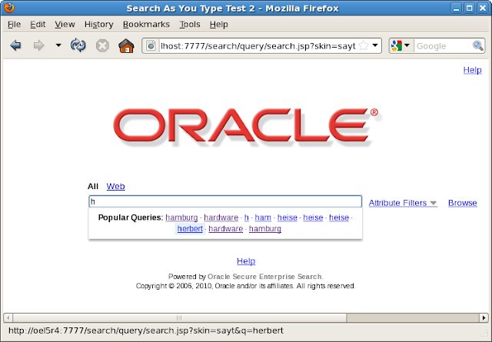Image resolution: width=492 pixels, height=342 pixels.
Task: Click the Forward arrow navigation button
Action: pyautogui.click(x=38, y=46)
